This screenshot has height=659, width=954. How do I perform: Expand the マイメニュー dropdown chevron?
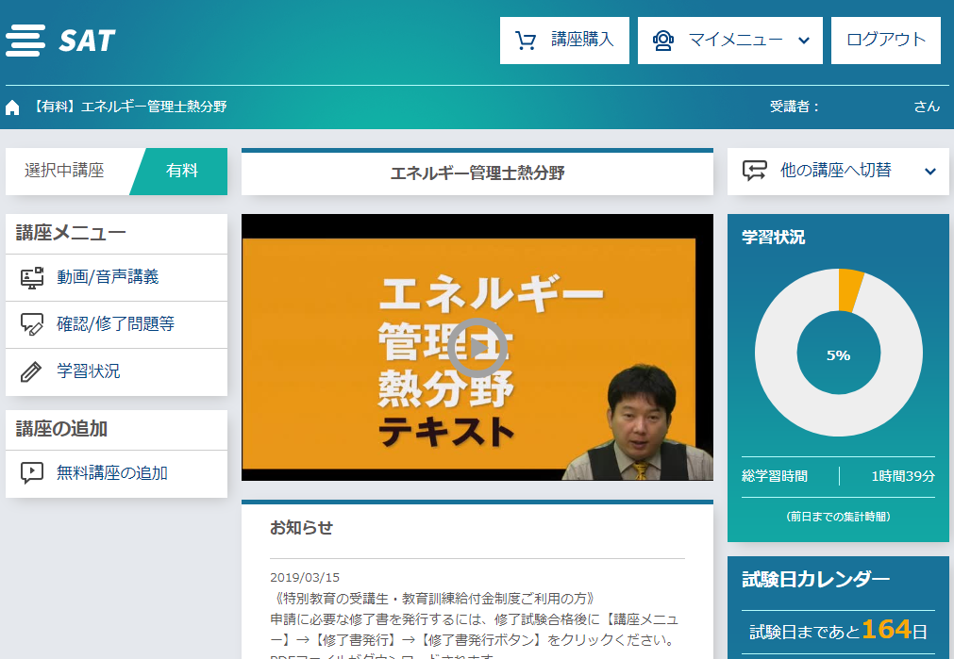point(804,41)
